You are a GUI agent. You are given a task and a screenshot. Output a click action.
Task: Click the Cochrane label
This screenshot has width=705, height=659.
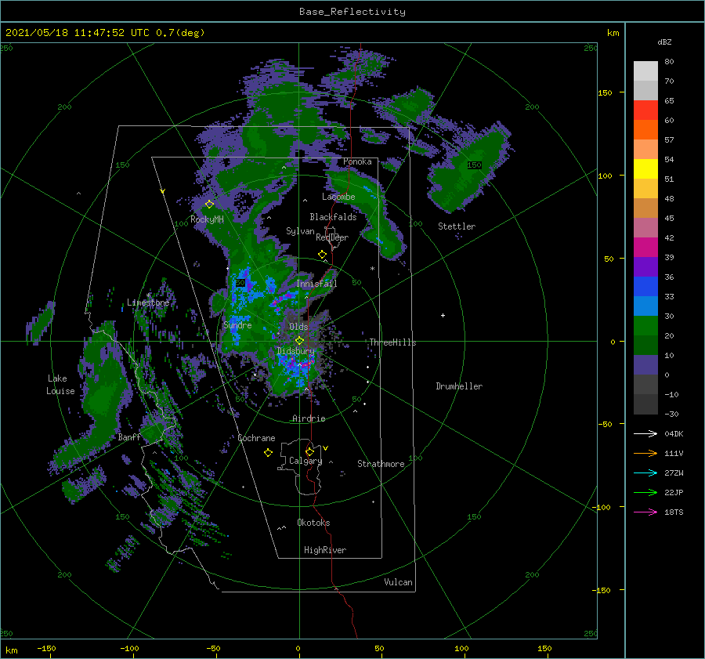click(x=256, y=438)
